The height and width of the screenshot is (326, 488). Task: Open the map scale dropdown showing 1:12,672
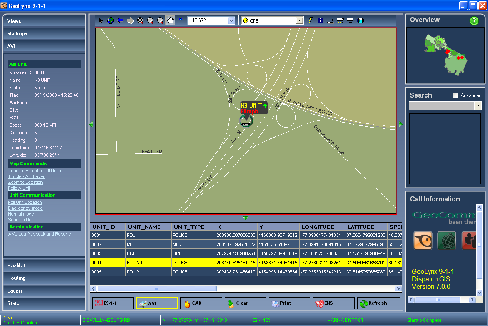pos(231,20)
